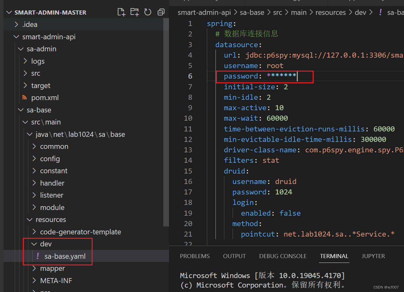Click the Refresh Explorer icon

tap(148, 12)
